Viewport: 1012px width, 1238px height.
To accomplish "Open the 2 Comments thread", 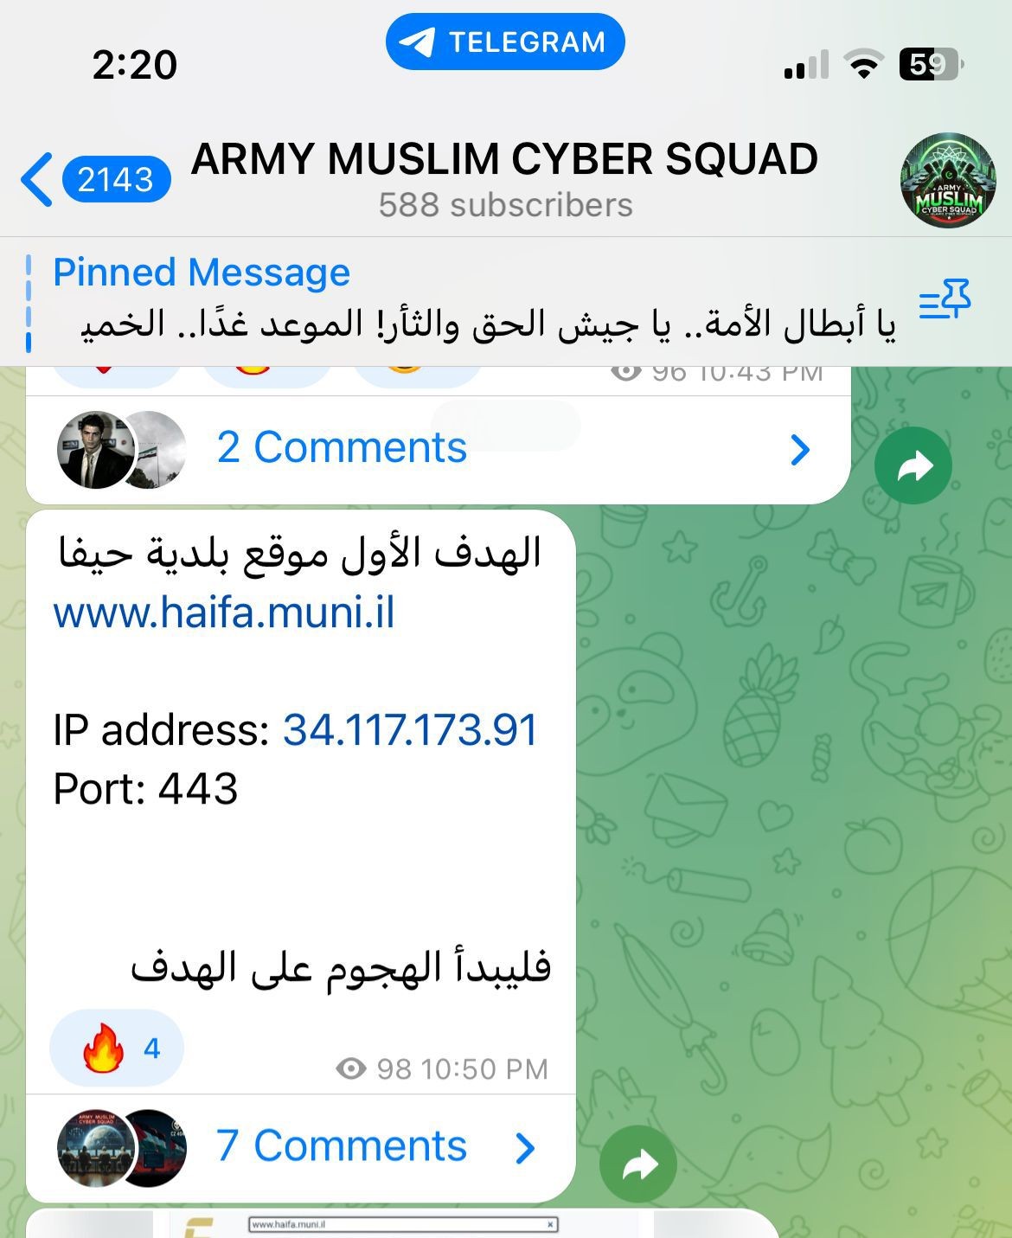I will pos(439,449).
